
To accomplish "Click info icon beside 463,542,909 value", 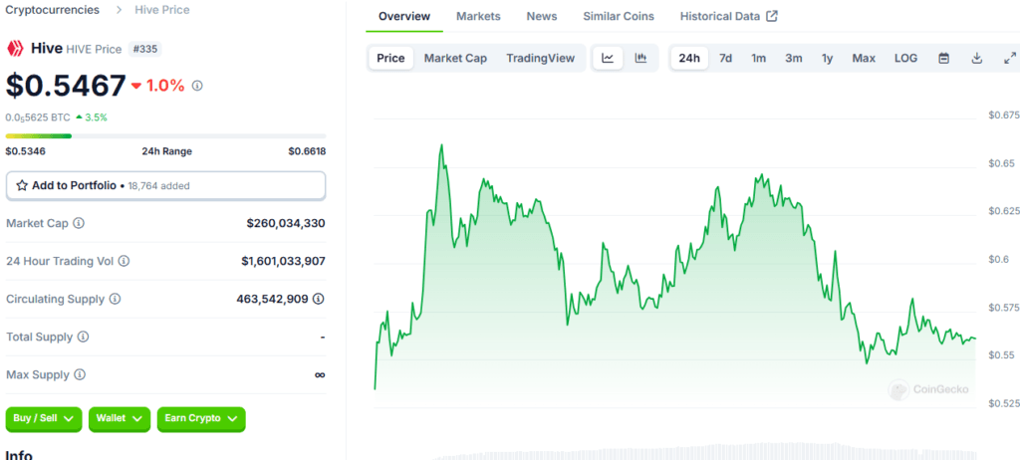I will click(x=318, y=299).
